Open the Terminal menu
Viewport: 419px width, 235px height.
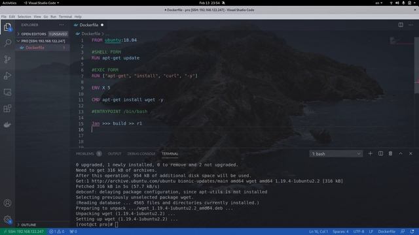point(65,16)
